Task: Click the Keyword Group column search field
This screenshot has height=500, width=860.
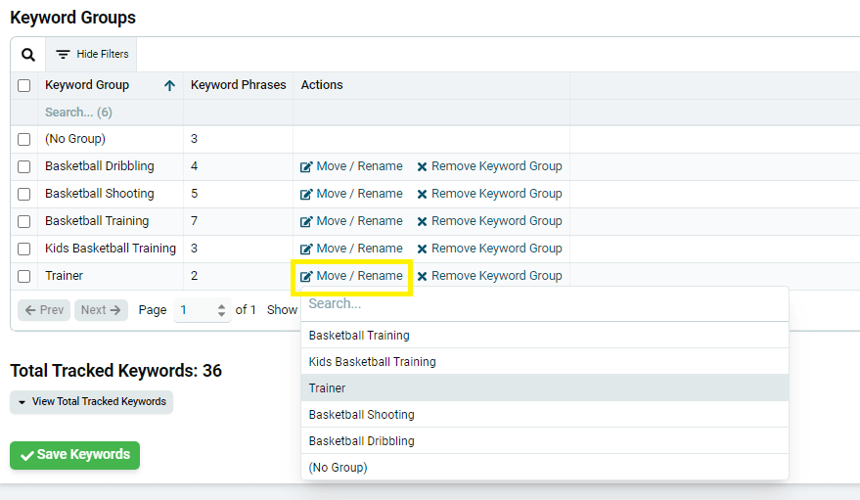Action: (111, 113)
